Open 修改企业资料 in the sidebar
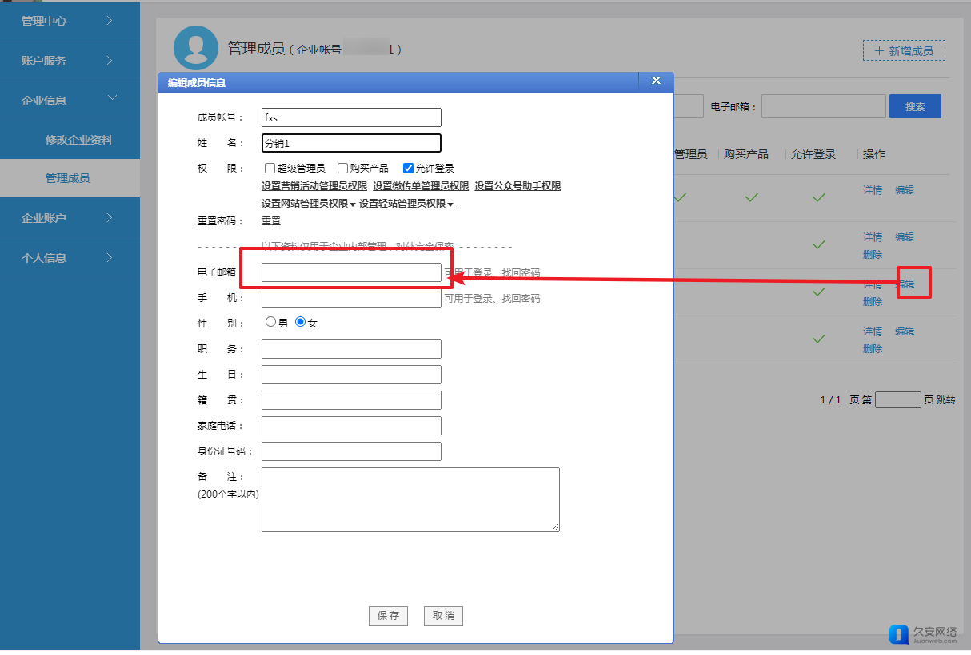Image resolution: width=971 pixels, height=655 pixels. [78, 140]
